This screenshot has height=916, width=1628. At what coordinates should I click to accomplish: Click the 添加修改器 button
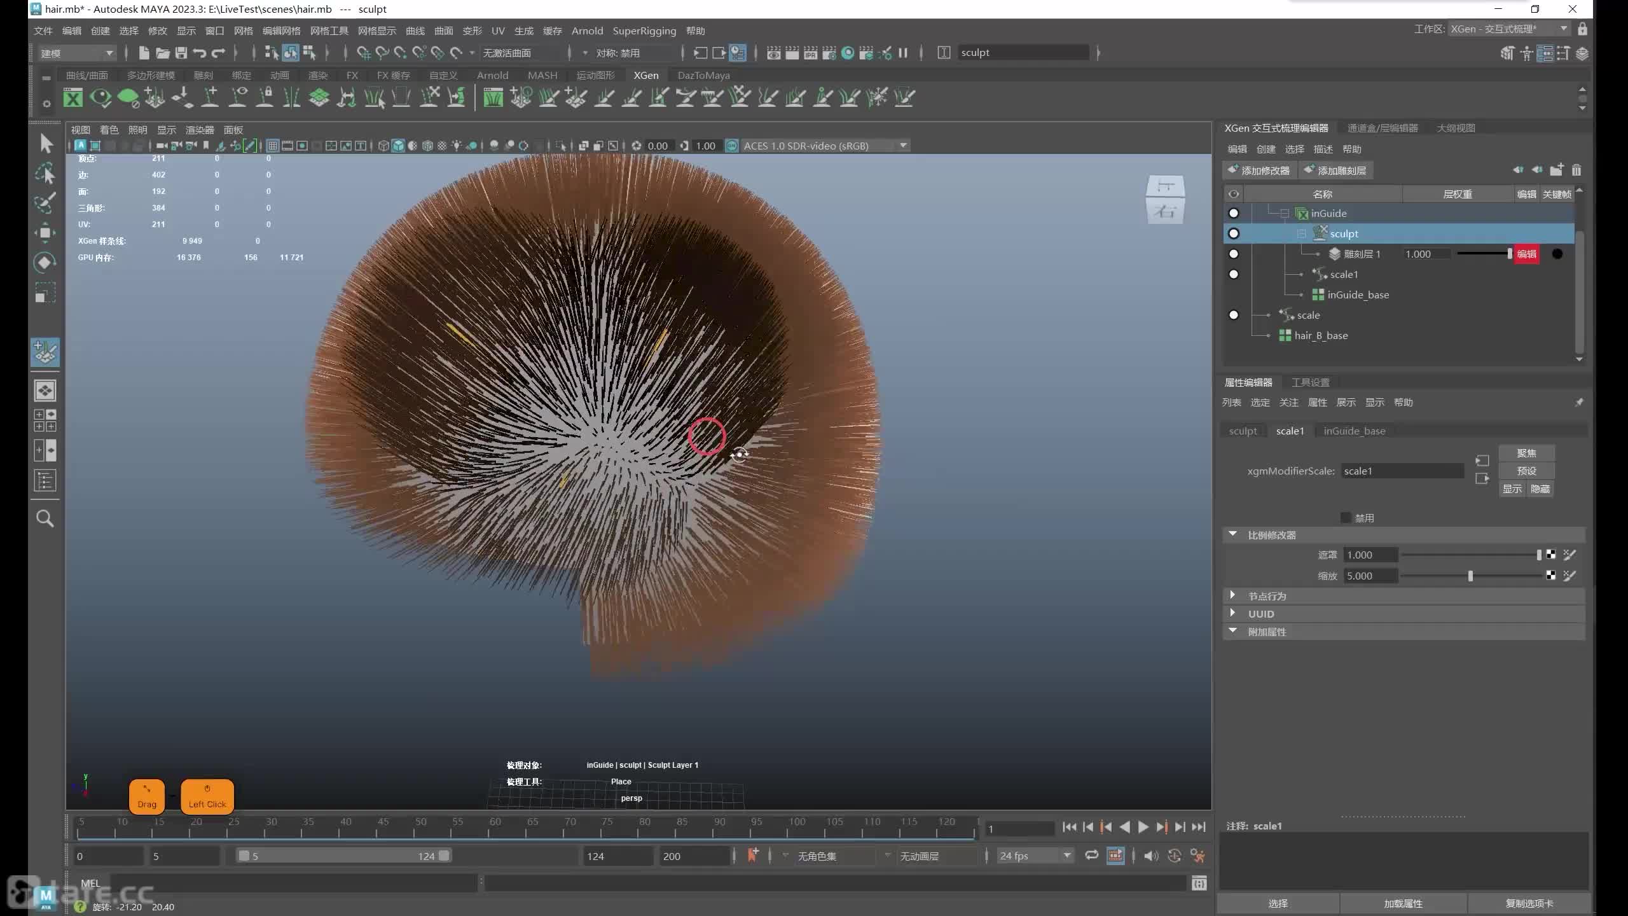coord(1259,170)
